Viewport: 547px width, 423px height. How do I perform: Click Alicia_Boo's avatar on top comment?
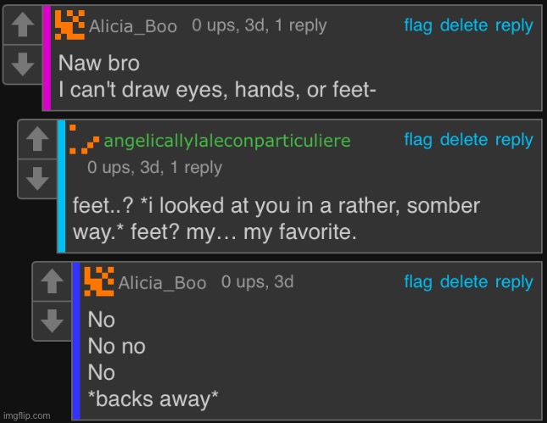point(70,25)
